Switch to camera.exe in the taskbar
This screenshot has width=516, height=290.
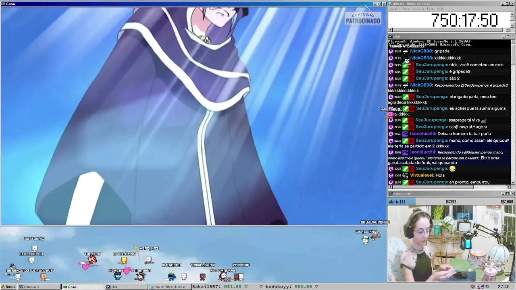(x=38, y=287)
